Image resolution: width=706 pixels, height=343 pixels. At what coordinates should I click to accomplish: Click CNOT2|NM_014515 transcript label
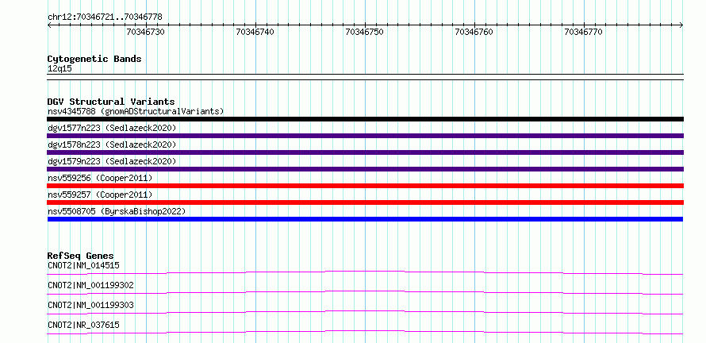click(84, 265)
